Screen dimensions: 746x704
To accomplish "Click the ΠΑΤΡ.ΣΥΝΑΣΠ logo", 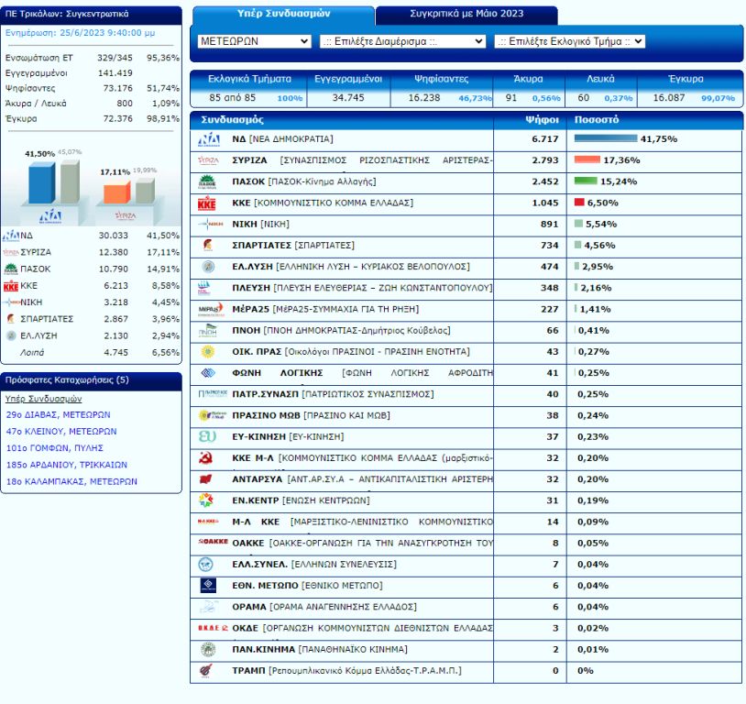I will [x=213, y=393].
